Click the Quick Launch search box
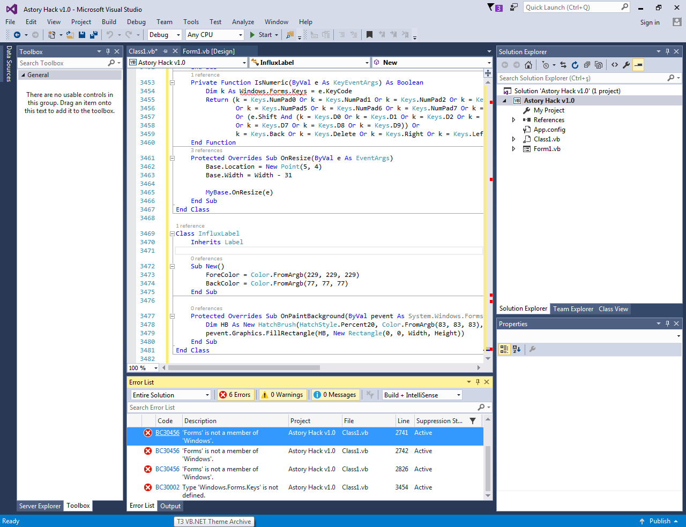The width and height of the screenshot is (686, 527). click(576, 7)
